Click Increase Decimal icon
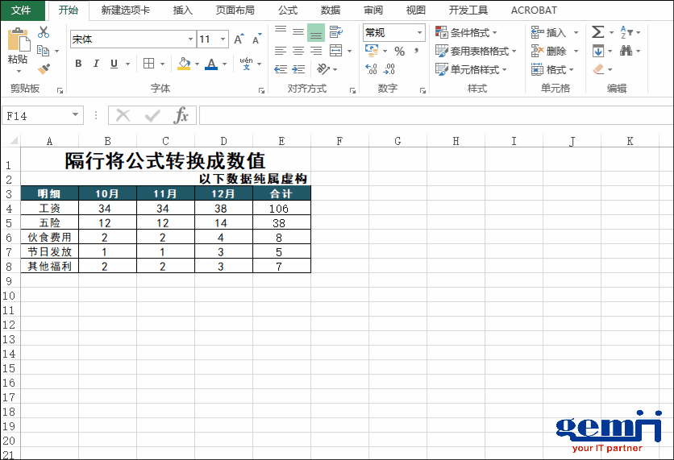Viewport: 674px width, 460px height. pos(371,68)
